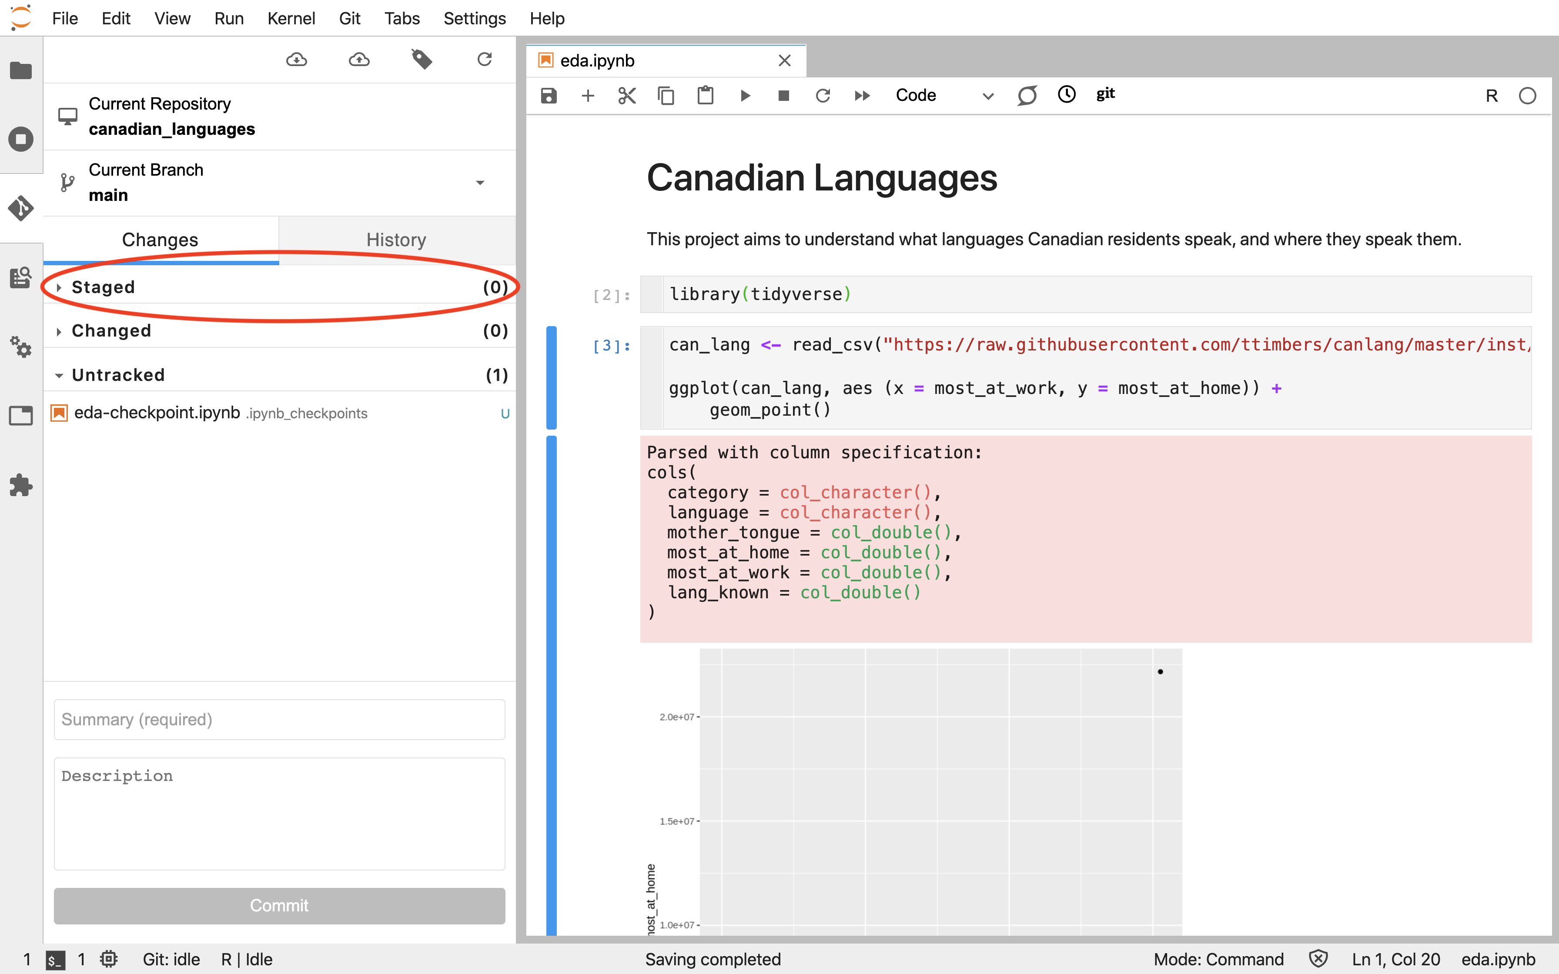Click the CPU chip icon in status bar
Viewport: 1559px width, 974px height.
click(109, 959)
